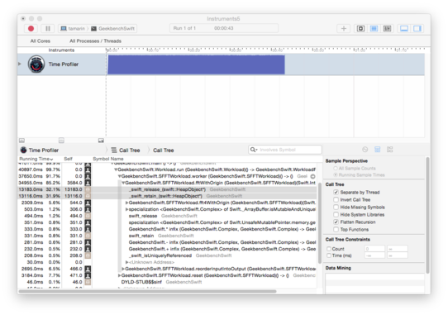
Task: Click the vertical scrollbar of the call tree
Action: tap(319, 223)
